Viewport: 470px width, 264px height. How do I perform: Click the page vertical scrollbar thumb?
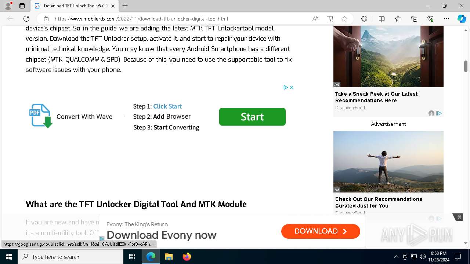[466, 66]
